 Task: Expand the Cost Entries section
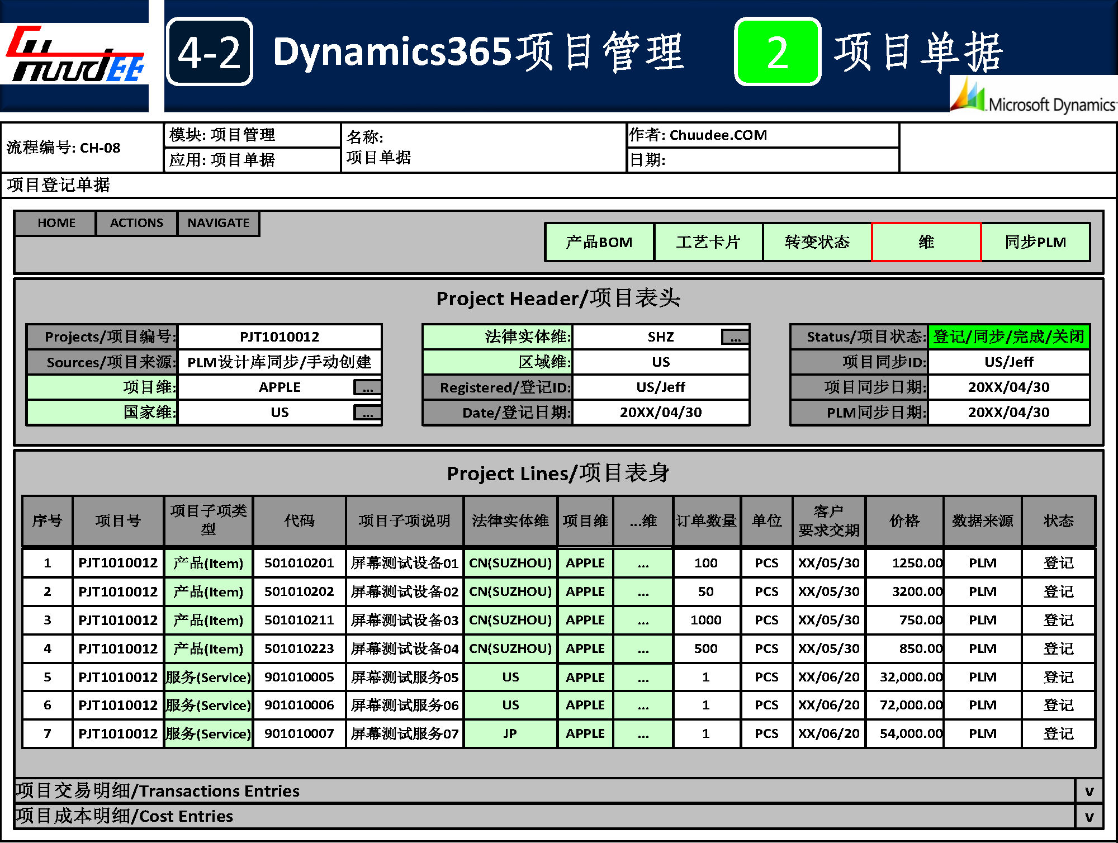pos(1088,817)
